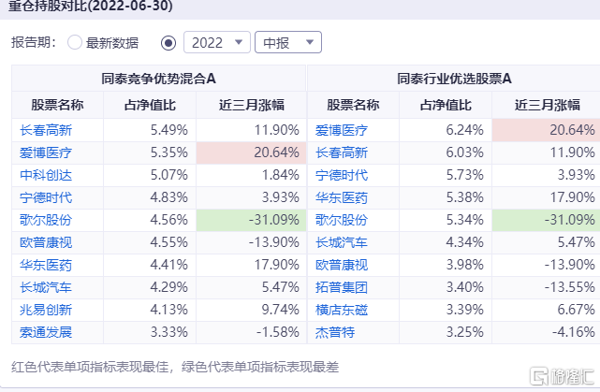Click the red highlighted 20.64% cell in left table

tap(251, 152)
